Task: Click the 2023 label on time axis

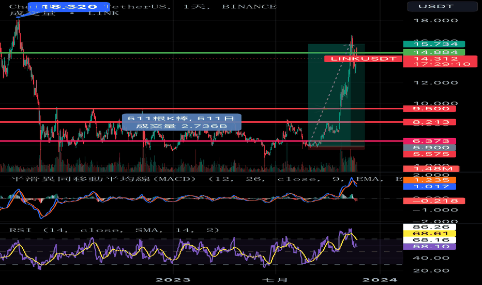Action: click(x=173, y=280)
